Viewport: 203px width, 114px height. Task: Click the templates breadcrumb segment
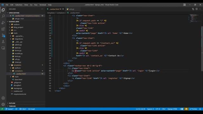tap(51, 13)
